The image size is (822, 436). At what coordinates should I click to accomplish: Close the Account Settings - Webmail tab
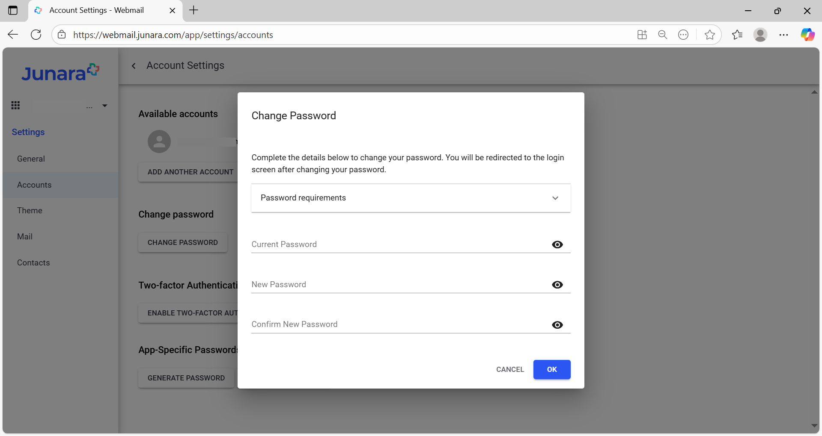click(x=173, y=11)
